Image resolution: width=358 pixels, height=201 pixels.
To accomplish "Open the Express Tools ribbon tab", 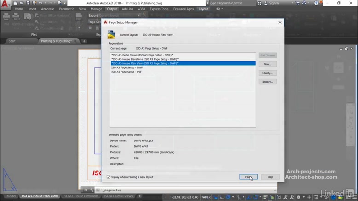I will (x=159, y=9).
